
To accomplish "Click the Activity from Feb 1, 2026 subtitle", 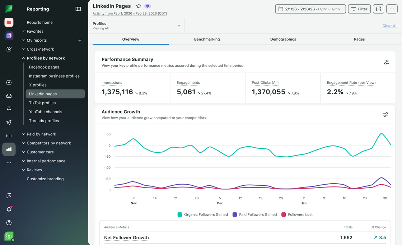I will pyautogui.click(x=130, y=13).
